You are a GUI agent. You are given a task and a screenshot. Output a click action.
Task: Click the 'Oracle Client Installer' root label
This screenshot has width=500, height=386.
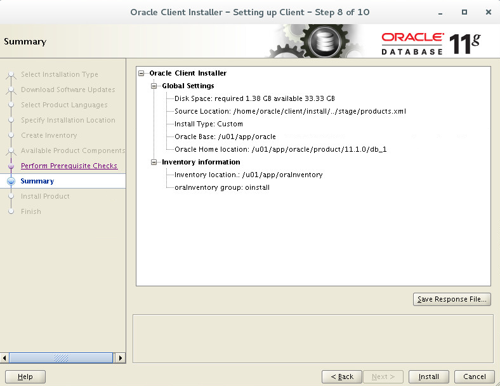pos(188,74)
